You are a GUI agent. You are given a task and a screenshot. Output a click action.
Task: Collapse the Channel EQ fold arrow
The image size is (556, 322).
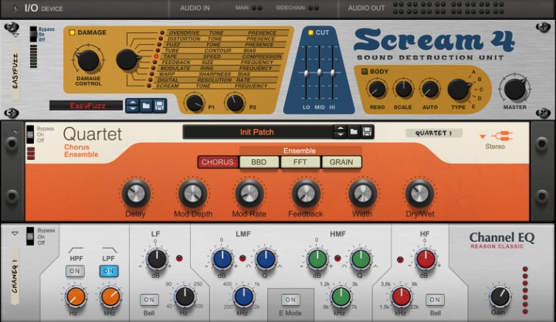point(15,233)
